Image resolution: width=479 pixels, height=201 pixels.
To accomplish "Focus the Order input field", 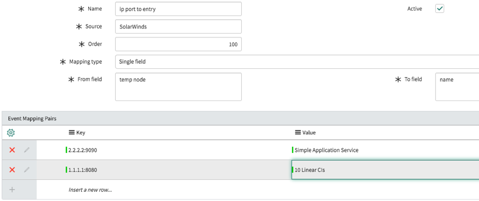I will coord(179,44).
